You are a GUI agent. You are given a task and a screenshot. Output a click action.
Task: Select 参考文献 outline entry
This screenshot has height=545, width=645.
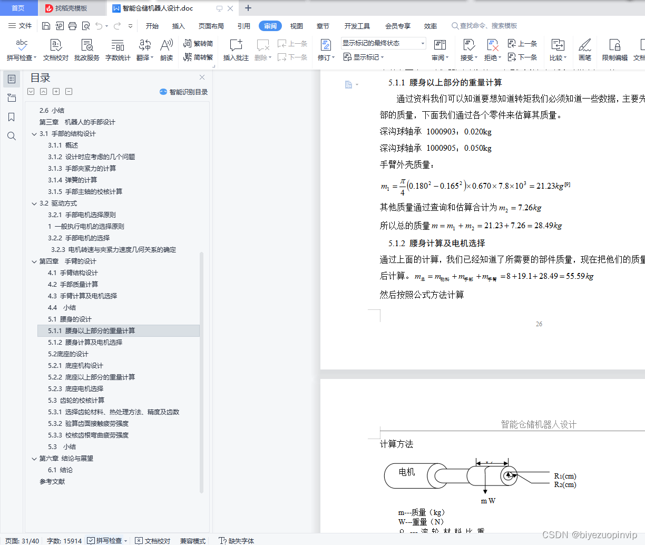click(52, 482)
